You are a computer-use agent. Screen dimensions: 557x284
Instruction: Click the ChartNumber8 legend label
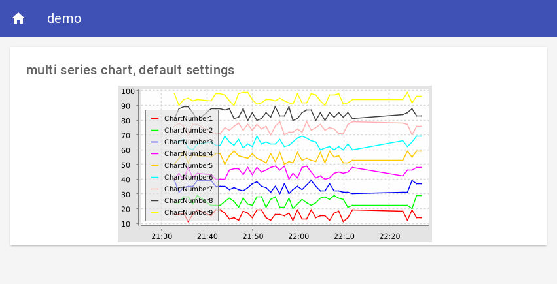(189, 200)
